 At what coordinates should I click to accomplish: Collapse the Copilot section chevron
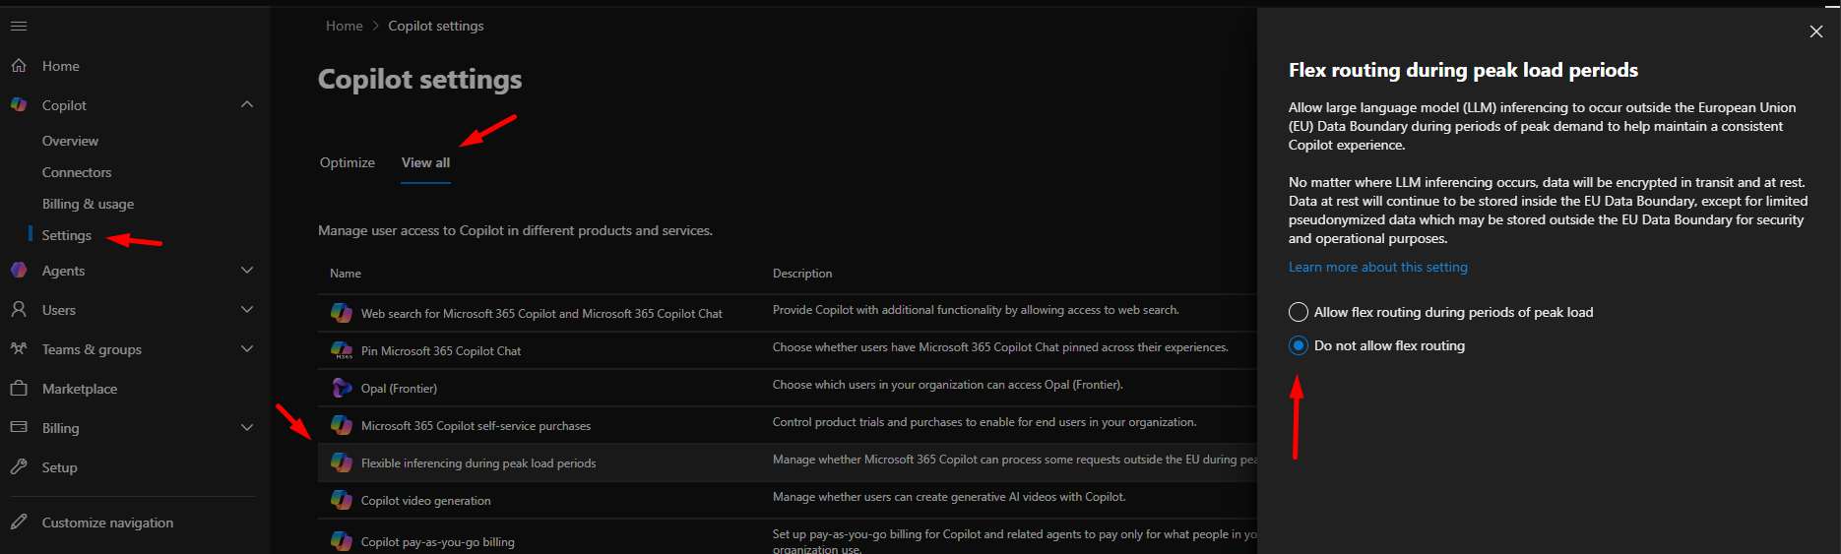pos(247,104)
